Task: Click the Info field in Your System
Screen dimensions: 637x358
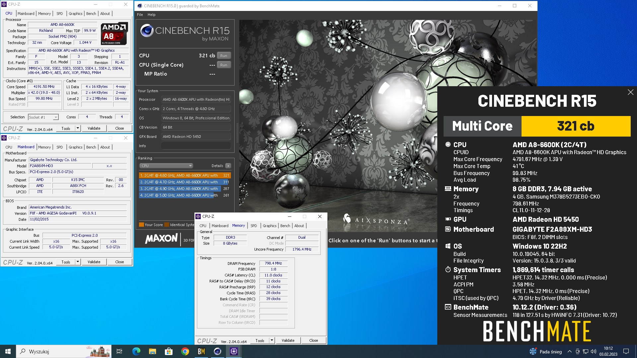Action: pos(196,146)
